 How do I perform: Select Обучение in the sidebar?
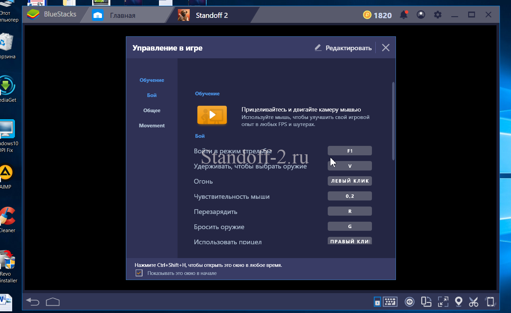click(152, 80)
